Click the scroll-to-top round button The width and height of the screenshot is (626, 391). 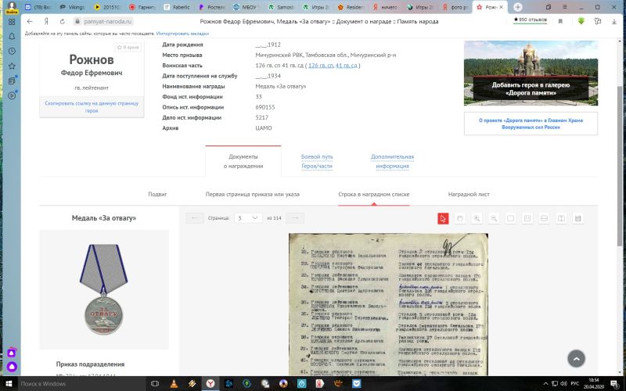pos(576,359)
